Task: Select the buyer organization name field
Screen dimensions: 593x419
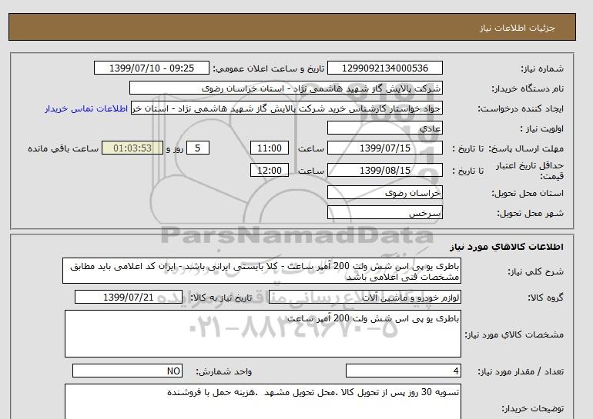Action: (286, 88)
